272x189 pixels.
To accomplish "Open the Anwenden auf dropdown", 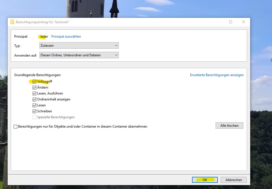I will 79,55.
